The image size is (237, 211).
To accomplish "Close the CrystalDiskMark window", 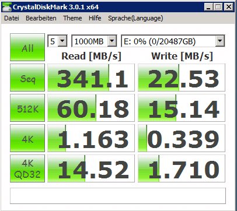I will click(229, 7).
